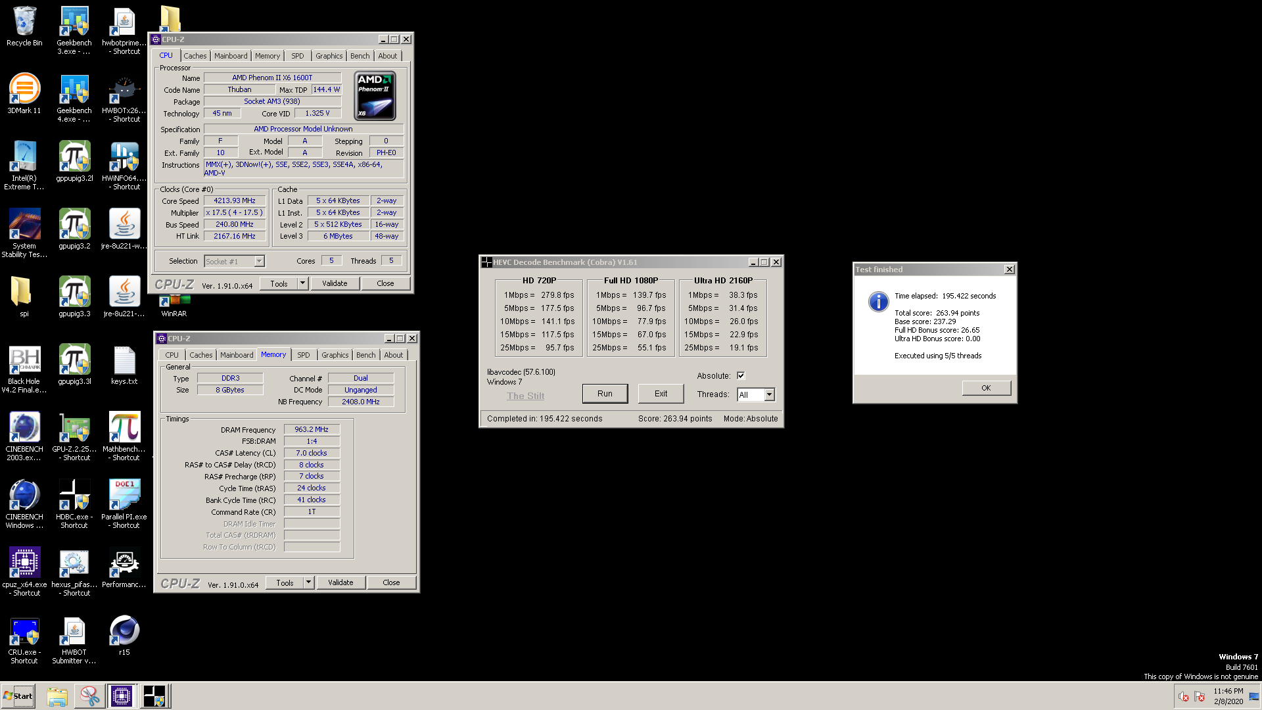Select Bench tab in top CPU-Z window
This screenshot has height=710, width=1262.
(x=360, y=56)
